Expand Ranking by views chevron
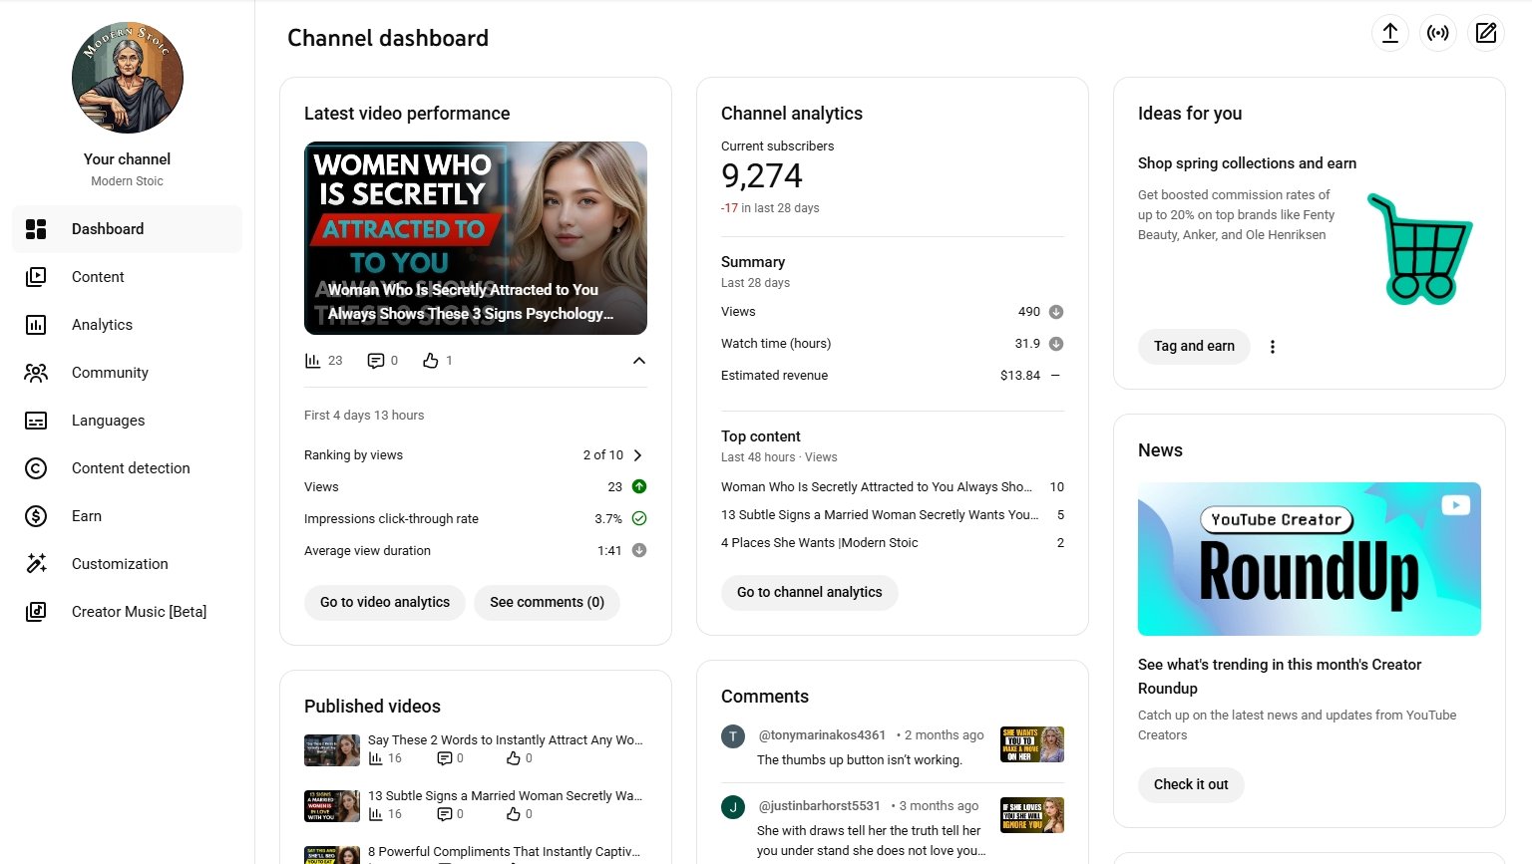Image resolution: width=1532 pixels, height=864 pixels. pyautogui.click(x=638, y=455)
